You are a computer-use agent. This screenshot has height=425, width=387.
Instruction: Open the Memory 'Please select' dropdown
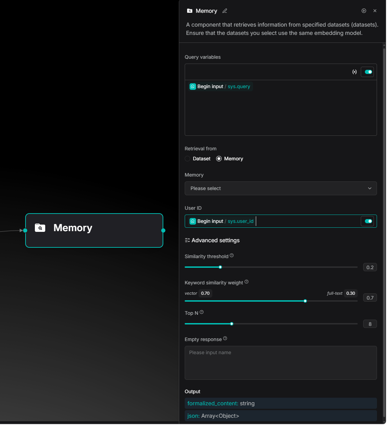[x=280, y=188]
